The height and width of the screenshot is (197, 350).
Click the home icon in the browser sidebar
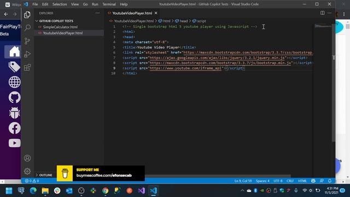15,52
